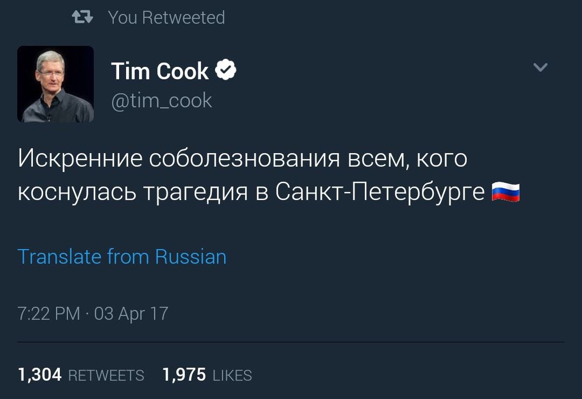Click the retweet arrows icon at top
Screen dimensions: 582x399
tap(82, 18)
